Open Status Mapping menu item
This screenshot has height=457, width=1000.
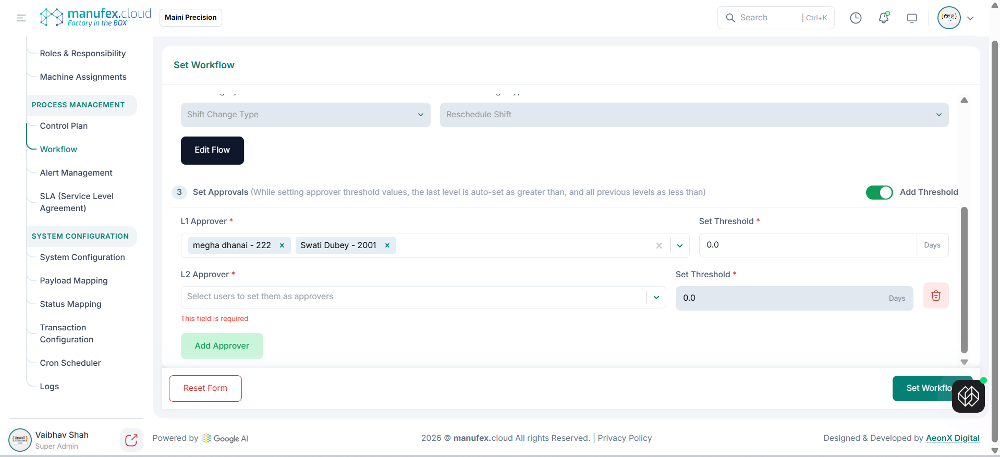70,304
